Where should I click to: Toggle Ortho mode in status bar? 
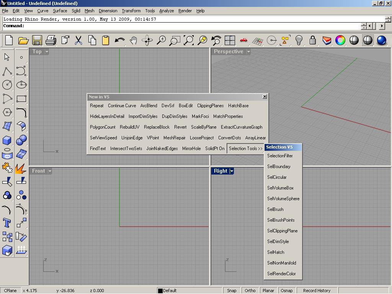pyautogui.click(x=250, y=291)
